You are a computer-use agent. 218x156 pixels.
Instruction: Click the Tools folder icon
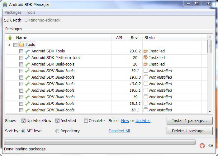pyautogui.click(x=21, y=45)
